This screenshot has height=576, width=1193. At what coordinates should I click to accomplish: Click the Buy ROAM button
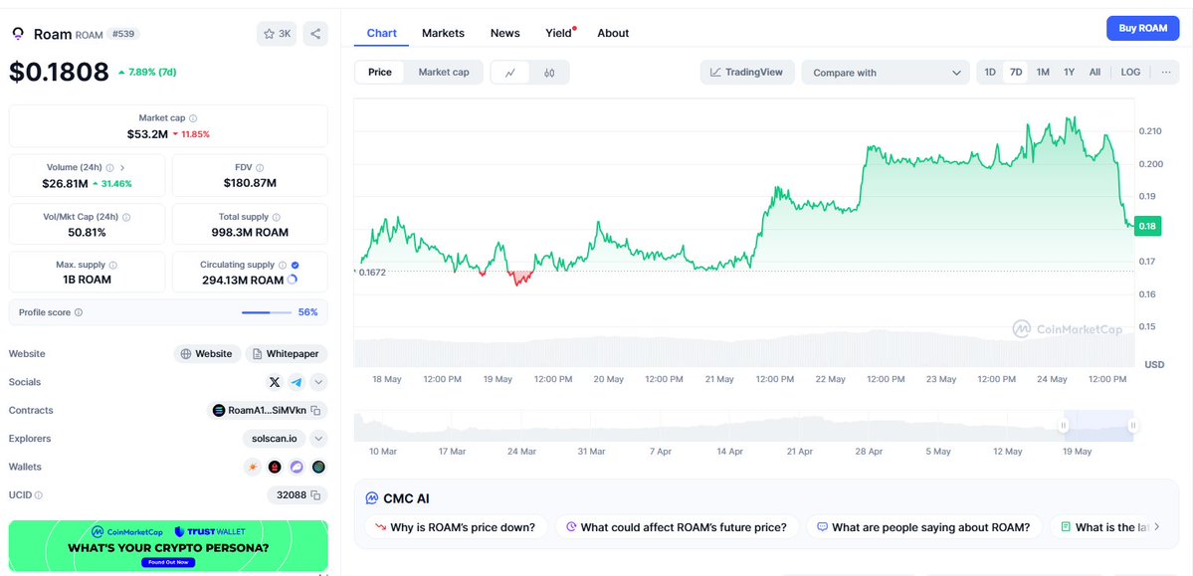click(1143, 28)
